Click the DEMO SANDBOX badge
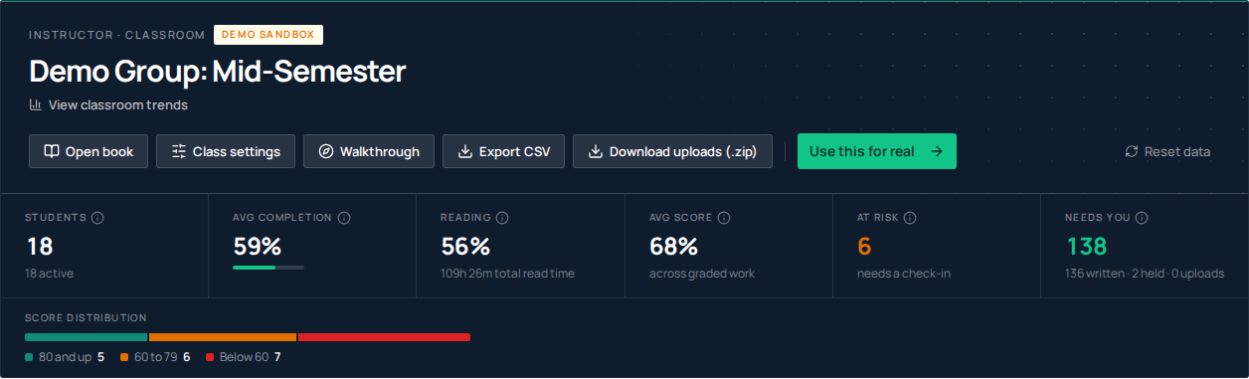The height and width of the screenshot is (379, 1249). point(268,34)
